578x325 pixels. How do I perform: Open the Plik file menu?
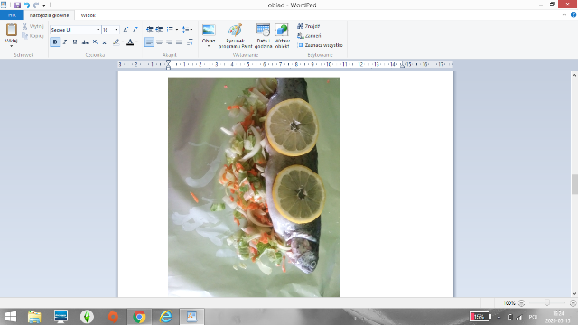[12, 15]
